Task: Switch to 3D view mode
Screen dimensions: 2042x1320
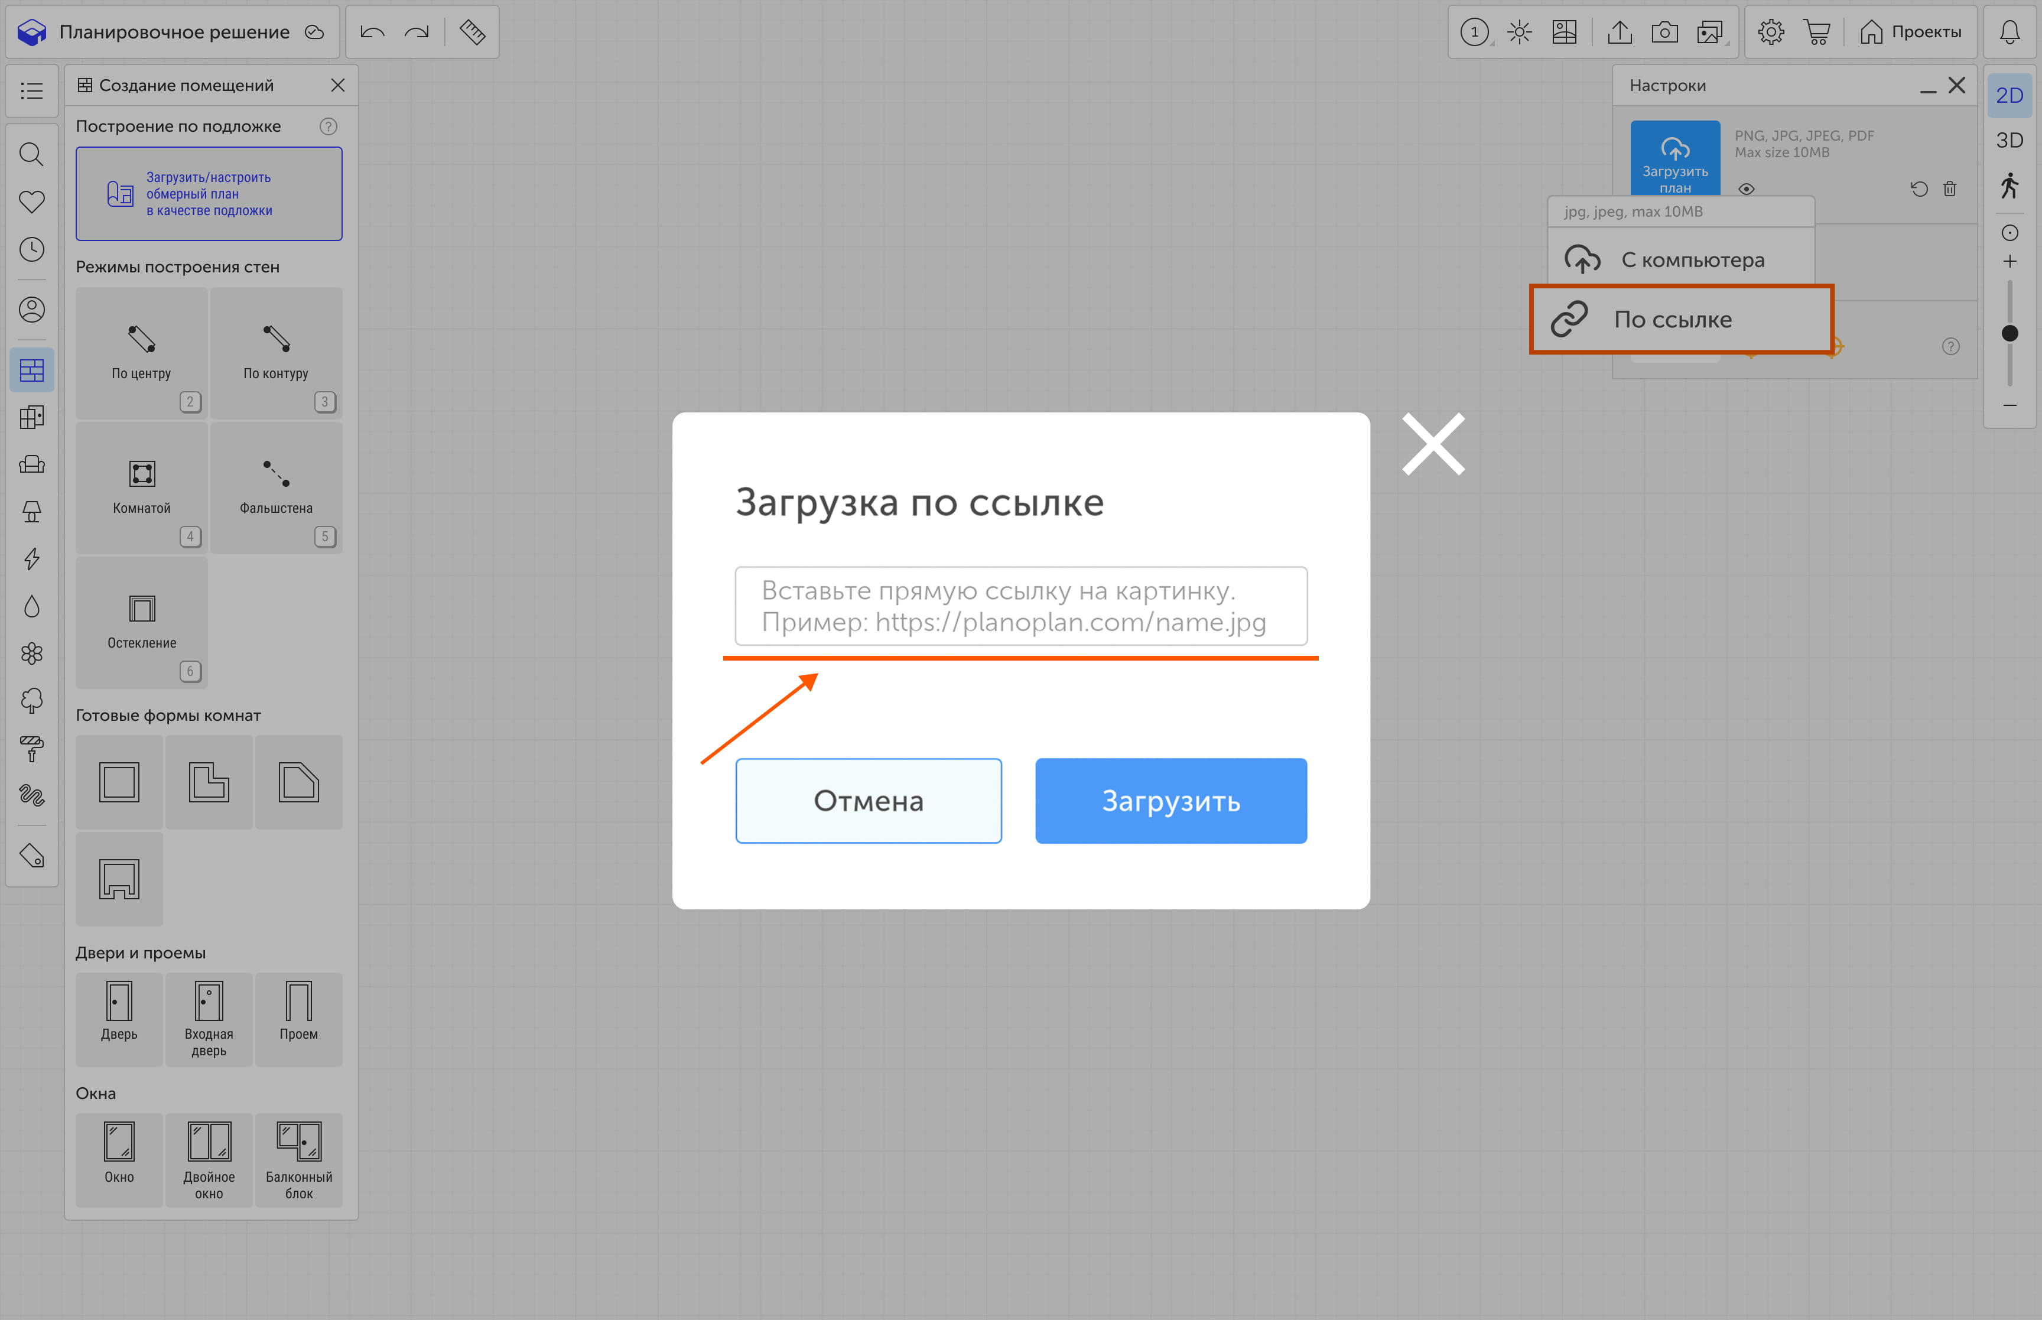Action: coord(2010,141)
